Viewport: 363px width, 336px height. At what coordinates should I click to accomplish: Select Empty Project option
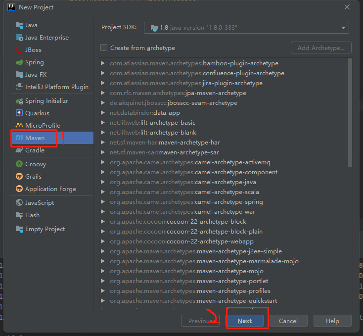pos(52,229)
